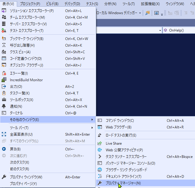Click the コード定義ウィンドウ icon
Screen dimensions: 195x188
tap(4, 58)
